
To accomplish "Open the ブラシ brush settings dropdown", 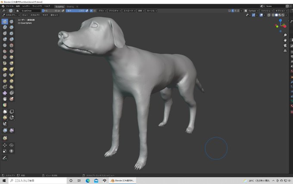I will 103,11.
